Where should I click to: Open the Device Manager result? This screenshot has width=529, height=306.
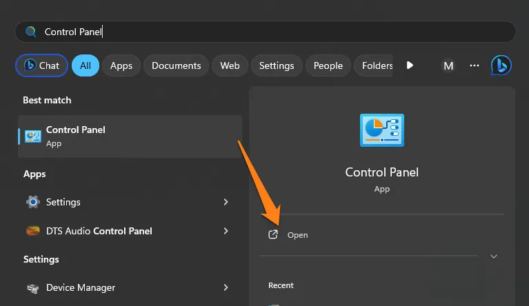click(x=128, y=287)
